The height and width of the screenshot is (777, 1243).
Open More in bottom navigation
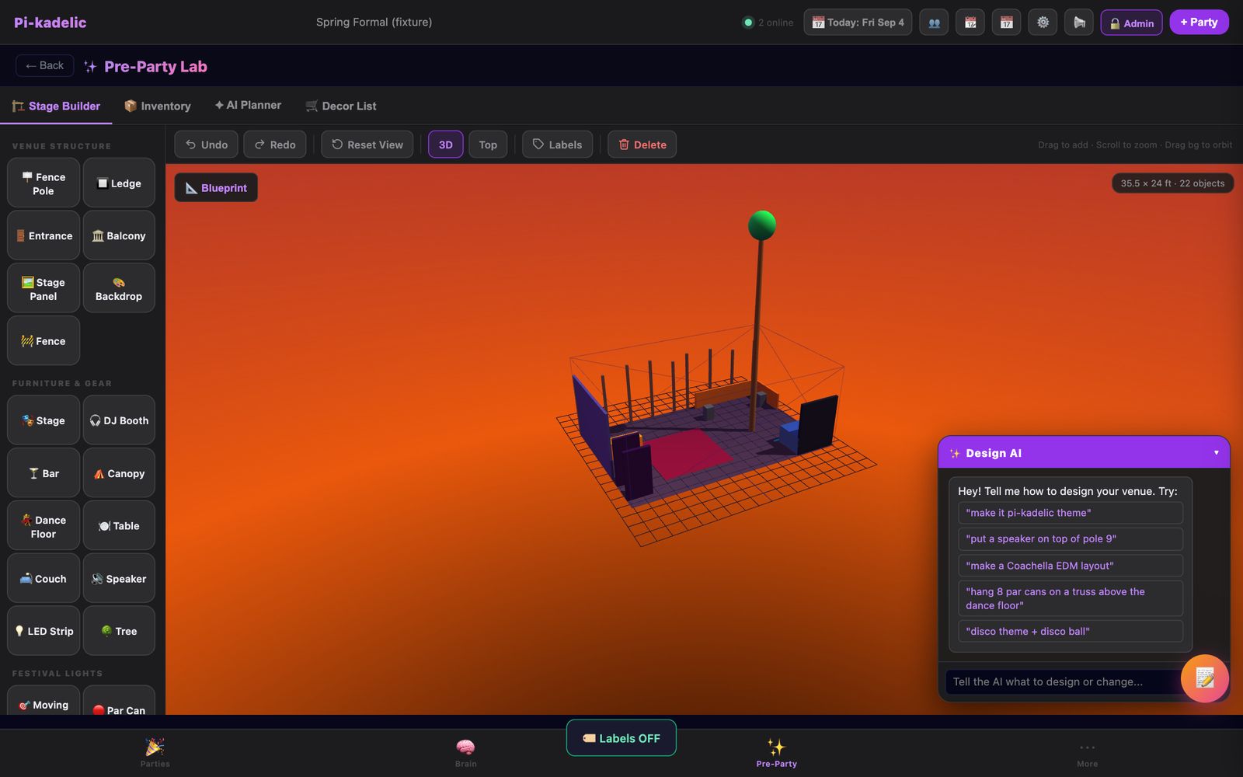click(1088, 753)
